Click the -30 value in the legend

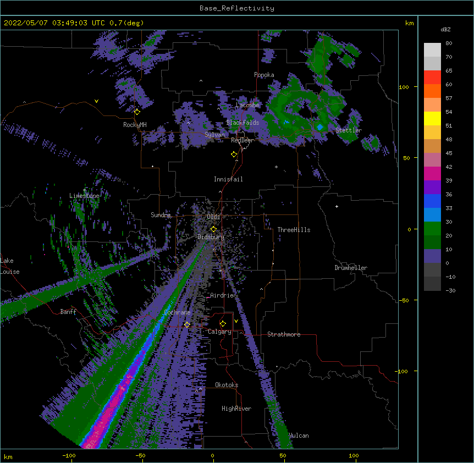pos(450,290)
